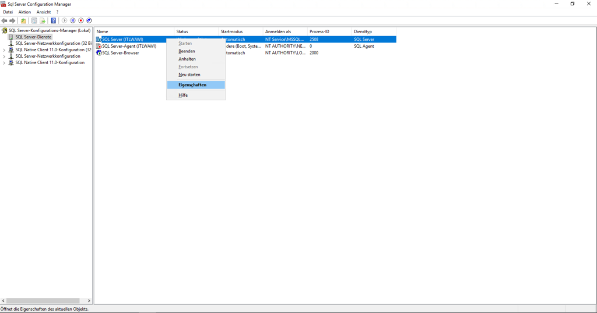Click the Start Service play icon
The height and width of the screenshot is (313, 597).
coord(64,20)
